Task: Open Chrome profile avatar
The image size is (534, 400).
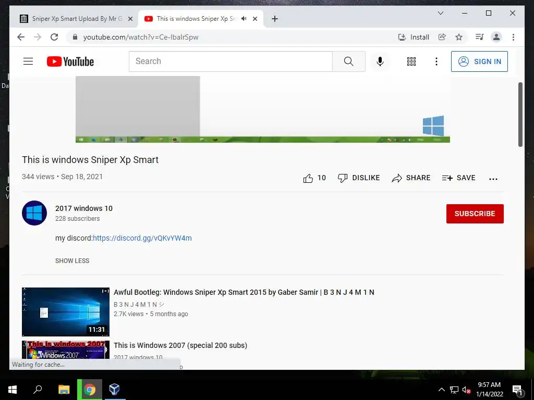Action: tap(496, 37)
